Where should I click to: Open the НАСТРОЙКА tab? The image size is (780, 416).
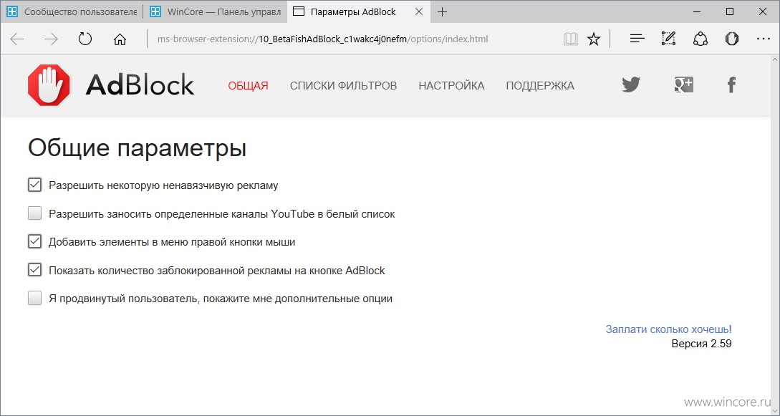[451, 86]
